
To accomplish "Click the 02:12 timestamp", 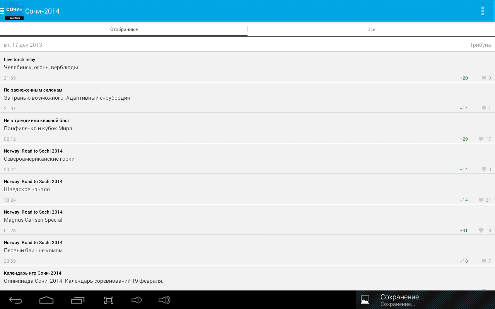I will [10, 139].
